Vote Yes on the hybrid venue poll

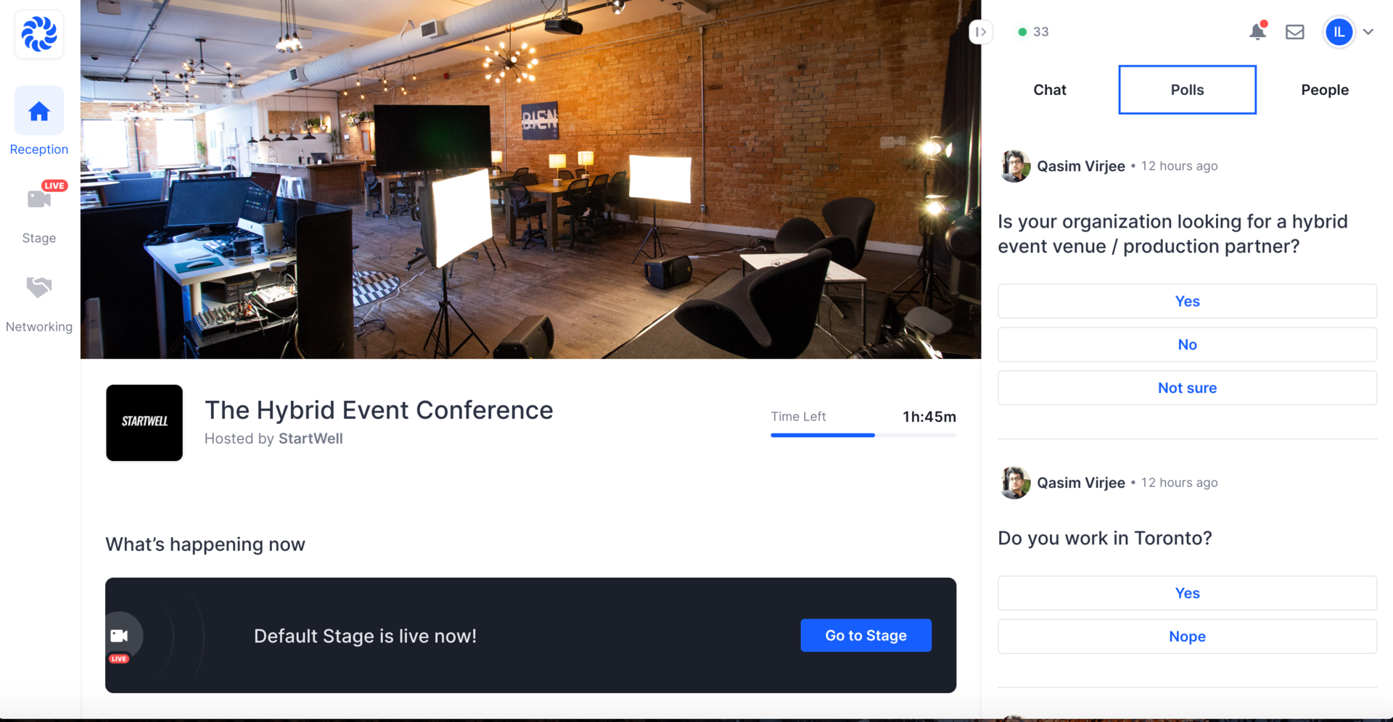click(1187, 301)
